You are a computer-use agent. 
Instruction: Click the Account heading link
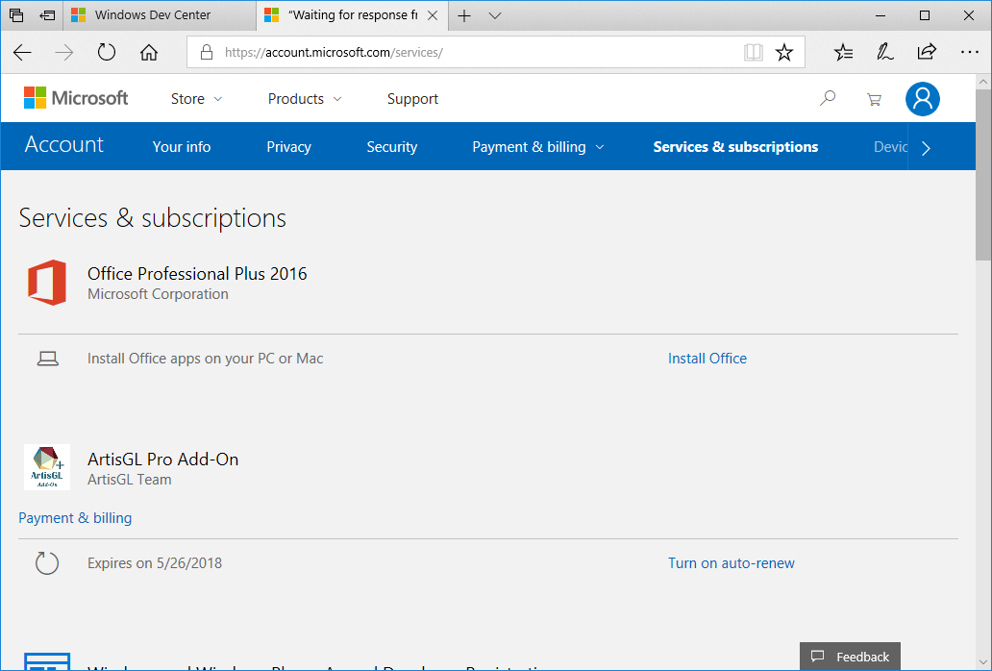tap(63, 145)
